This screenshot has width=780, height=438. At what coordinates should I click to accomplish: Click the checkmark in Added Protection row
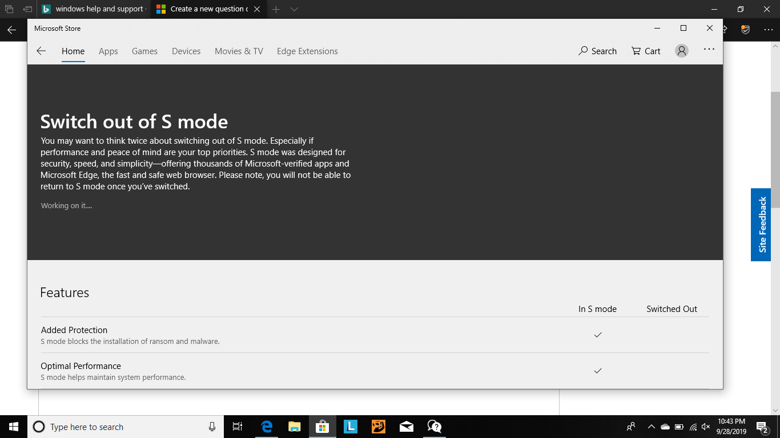tap(598, 335)
